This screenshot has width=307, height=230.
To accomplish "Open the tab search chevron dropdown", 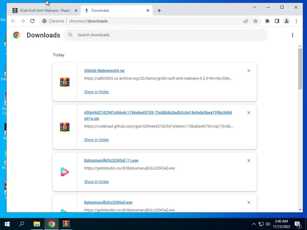I will (254, 7).
